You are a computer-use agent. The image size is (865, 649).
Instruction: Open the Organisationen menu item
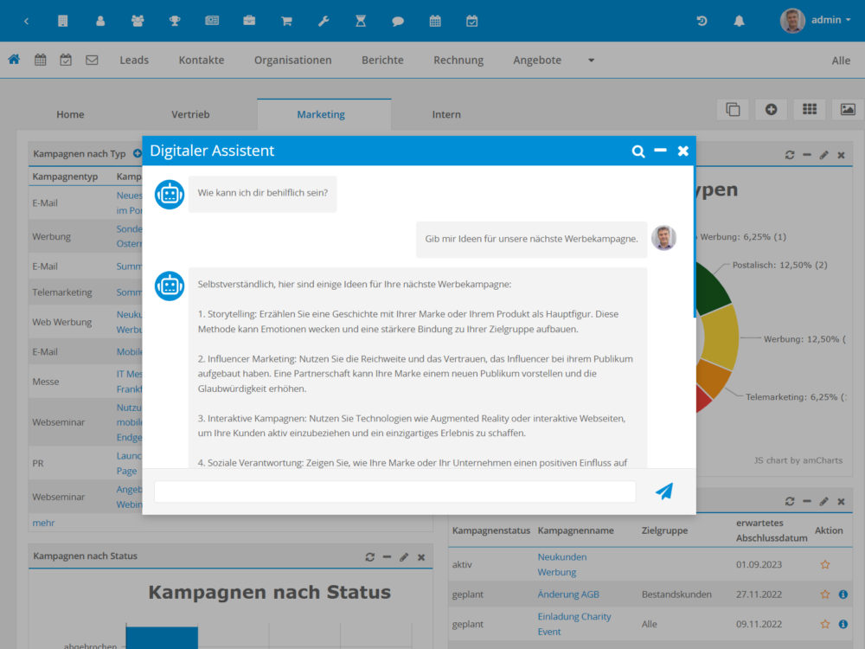292,61
